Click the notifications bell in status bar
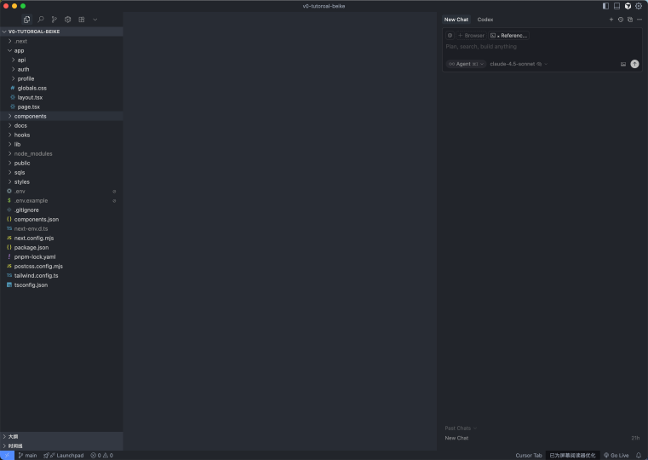 639,455
